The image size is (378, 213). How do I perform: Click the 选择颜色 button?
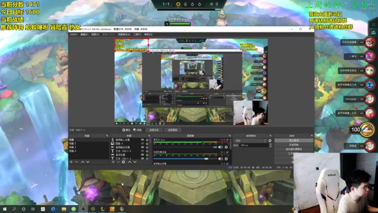point(172,130)
